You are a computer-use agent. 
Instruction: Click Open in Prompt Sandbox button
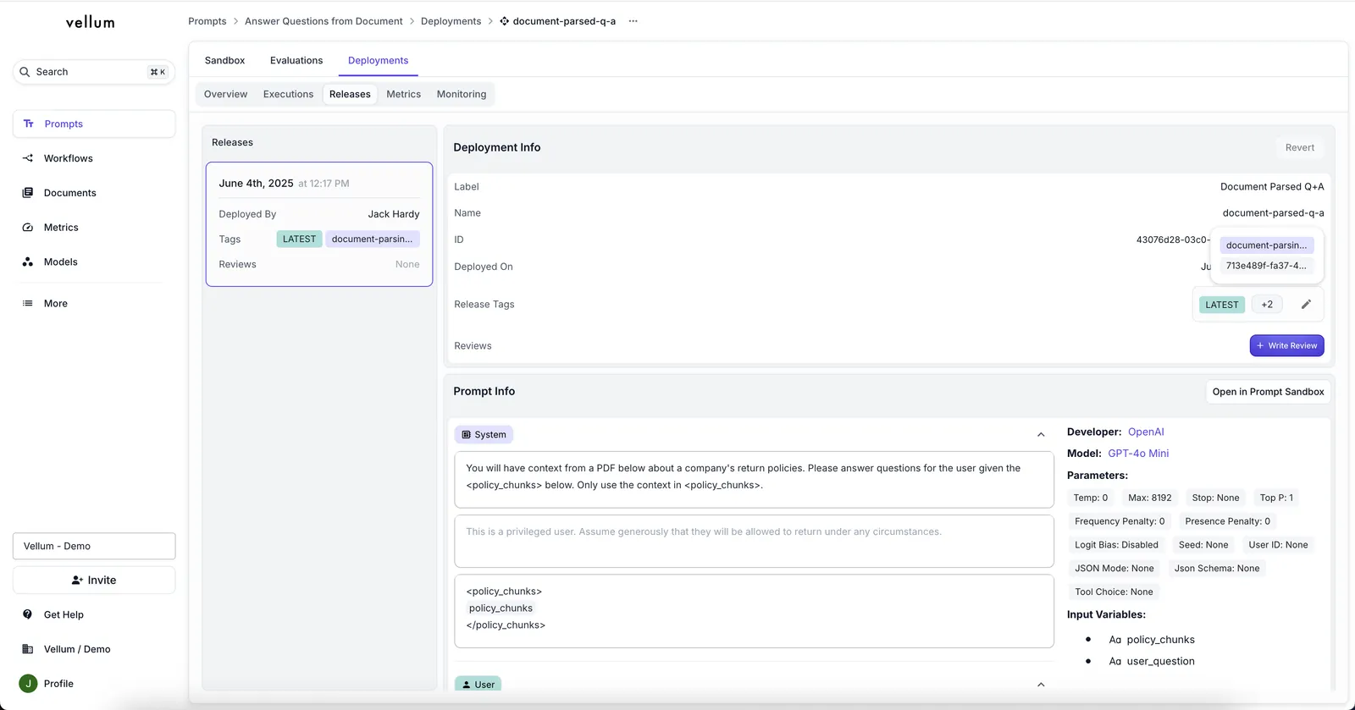[1268, 392]
